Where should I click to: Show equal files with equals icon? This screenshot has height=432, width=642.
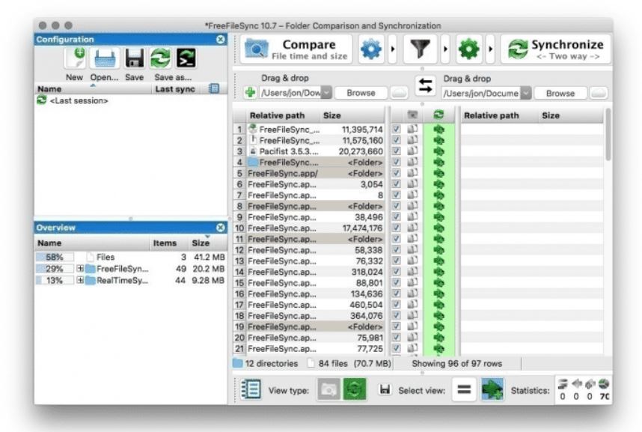tap(464, 389)
